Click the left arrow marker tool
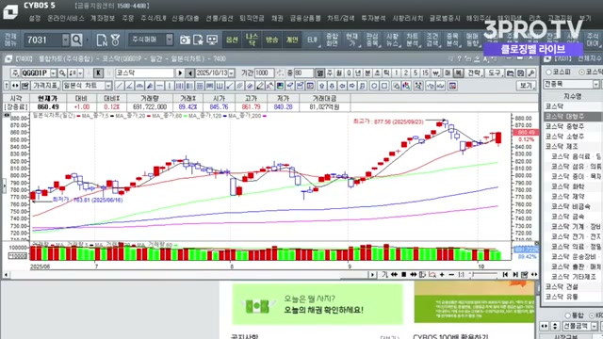 click(342, 86)
